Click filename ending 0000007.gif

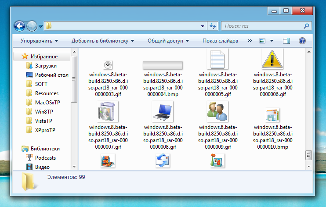pyautogui.click(x=108, y=137)
